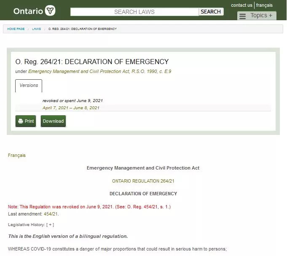Click the bold DECLARATION OF EMERGENCY heading
This screenshot has width=287, height=256.
143,194
